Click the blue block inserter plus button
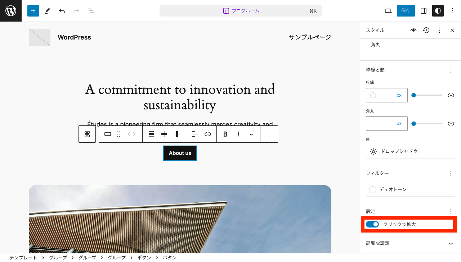The width and height of the screenshot is (461, 262). click(x=33, y=11)
